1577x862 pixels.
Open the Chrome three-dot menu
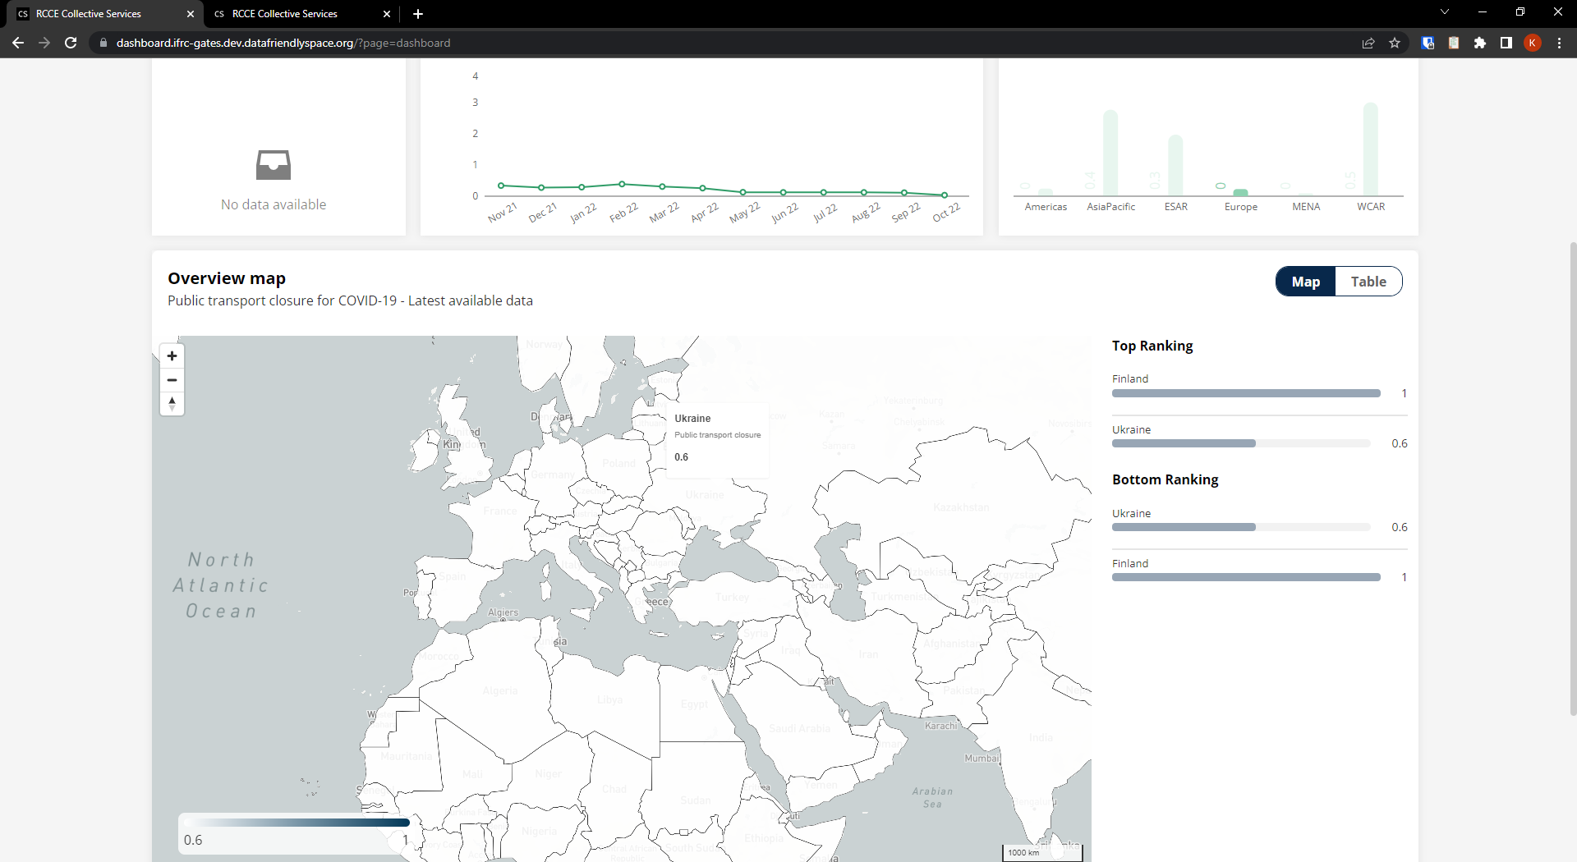click(x=1559, y=43)
